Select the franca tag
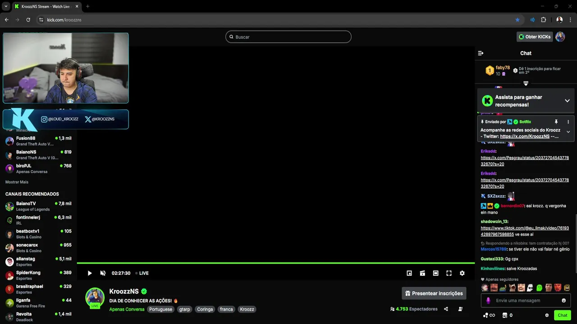The width and height of the screenshot is (577, 324). point(226,310)
